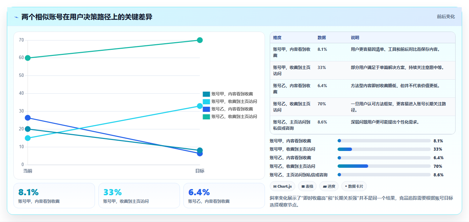The width and height of the screenshot is (469, 222).
Task: Toggle legend swatch for 账号甲，内容看到收藏
Action: tap(206, 94)
